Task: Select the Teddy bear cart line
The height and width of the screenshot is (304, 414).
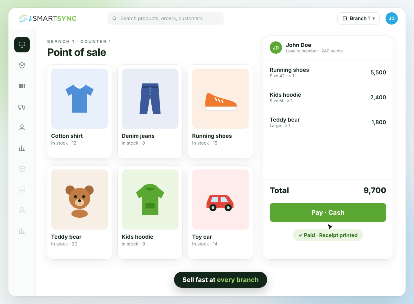Action: click(x=328, y=122)
